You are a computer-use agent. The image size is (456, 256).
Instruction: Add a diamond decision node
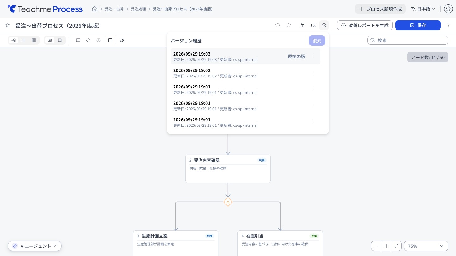pyautogui.click(x=88, y=40)
